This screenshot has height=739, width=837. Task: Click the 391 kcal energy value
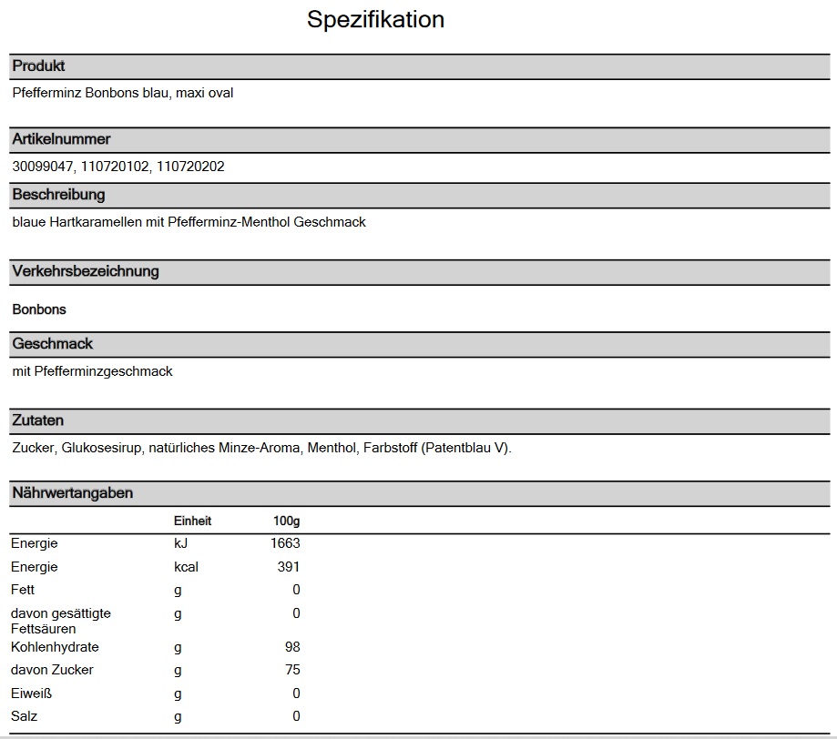pyautogui.click(x=288, y=567)
